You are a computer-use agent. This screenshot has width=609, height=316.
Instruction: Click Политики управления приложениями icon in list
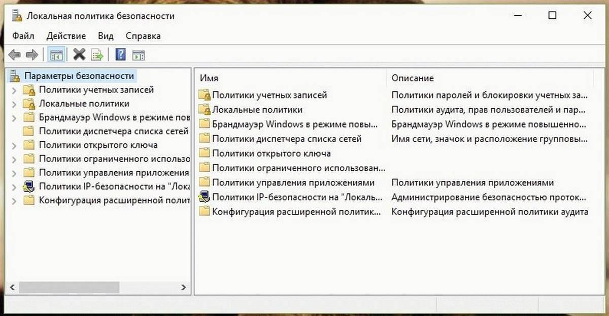coord(205,182)
